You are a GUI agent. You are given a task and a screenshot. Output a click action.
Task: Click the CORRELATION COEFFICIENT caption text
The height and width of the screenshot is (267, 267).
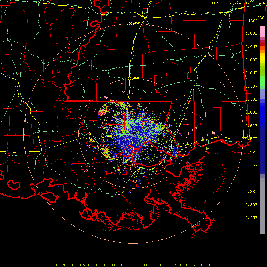pos(87,265)
